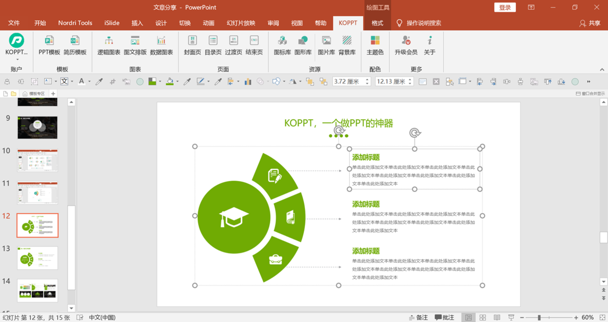
Task: Toggle the 批注 comments pane
Action: [445, 318]
